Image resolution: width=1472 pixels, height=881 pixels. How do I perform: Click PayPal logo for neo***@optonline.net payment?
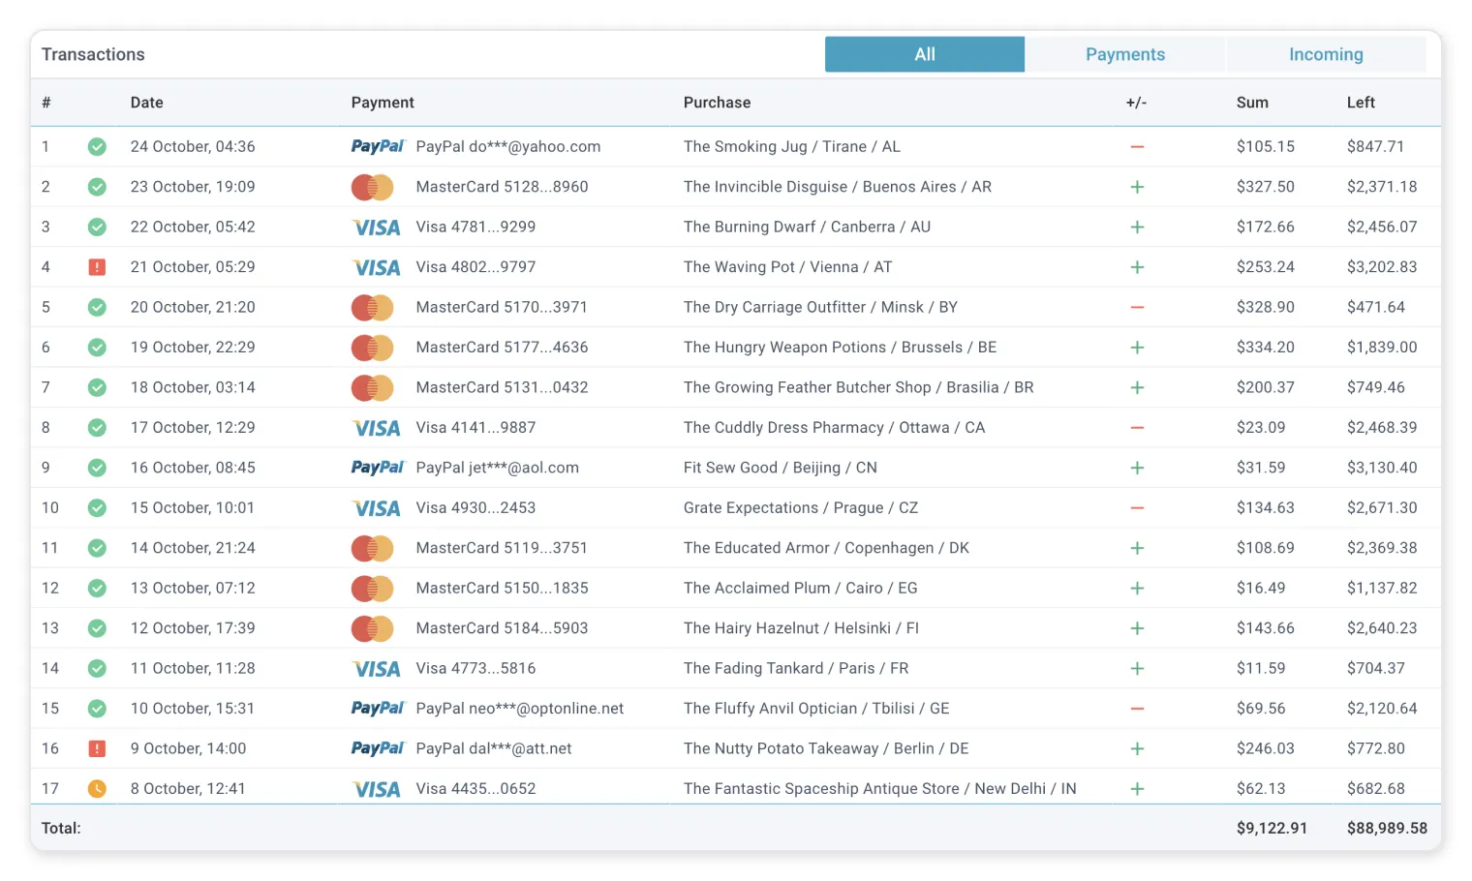(x=378, y=709)
